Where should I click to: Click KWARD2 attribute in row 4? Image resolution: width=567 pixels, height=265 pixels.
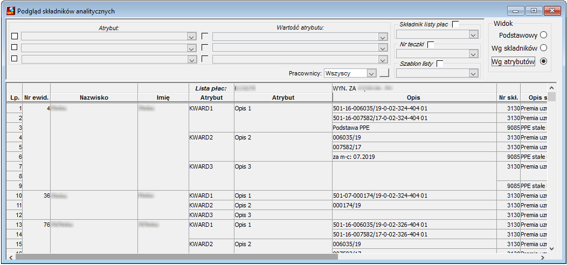click(211, 147)
